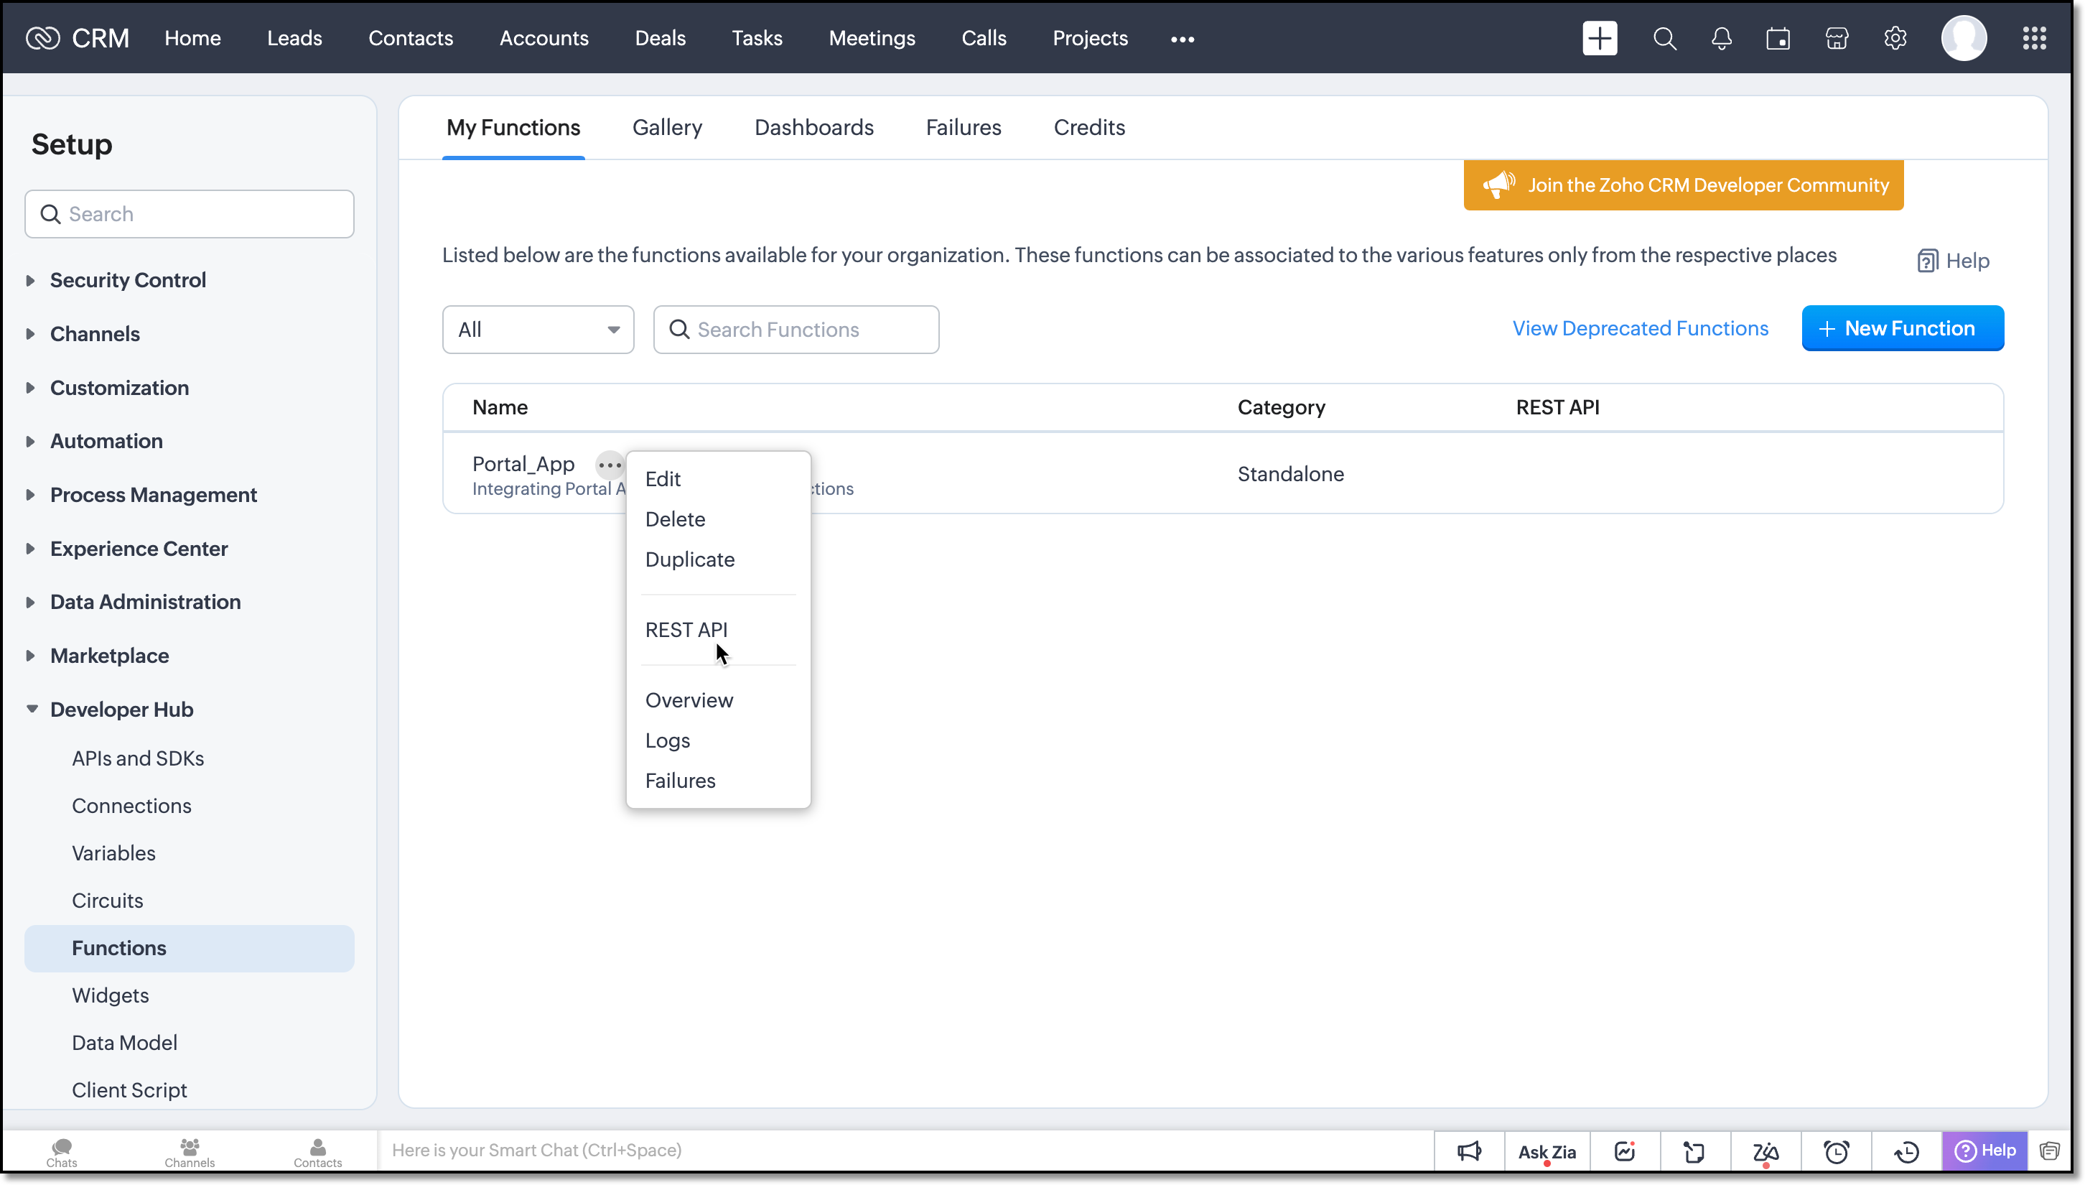Click the New Function button
Viewport: 2085px width, 1185px height.
click(1902, 328)
